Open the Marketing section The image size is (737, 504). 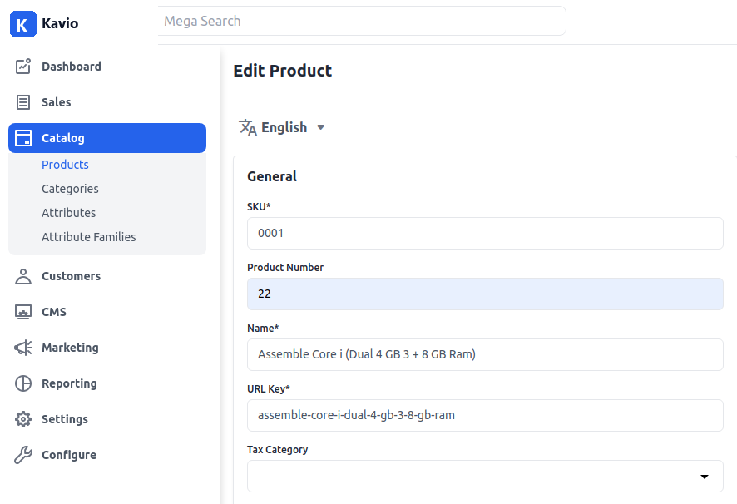pos(70,348)
